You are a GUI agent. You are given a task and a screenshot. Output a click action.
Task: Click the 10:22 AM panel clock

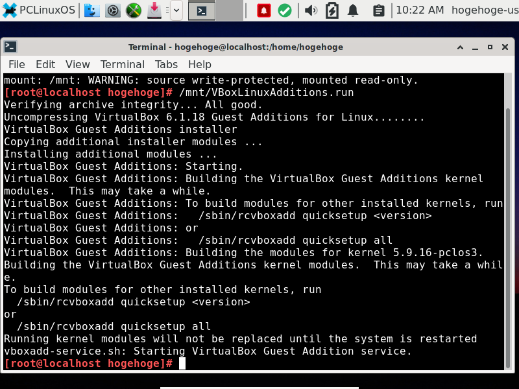(x=420, y=10)
